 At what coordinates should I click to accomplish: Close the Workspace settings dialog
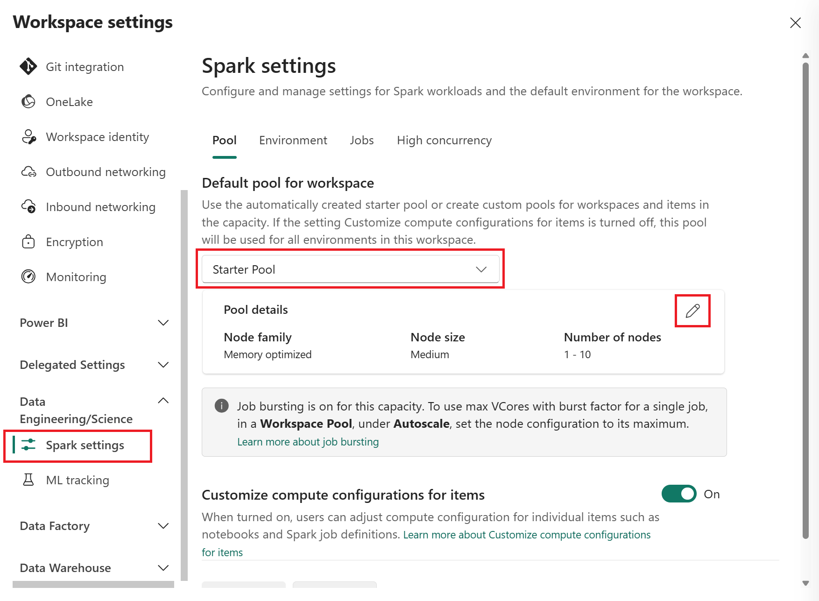[x=795, y=23]
